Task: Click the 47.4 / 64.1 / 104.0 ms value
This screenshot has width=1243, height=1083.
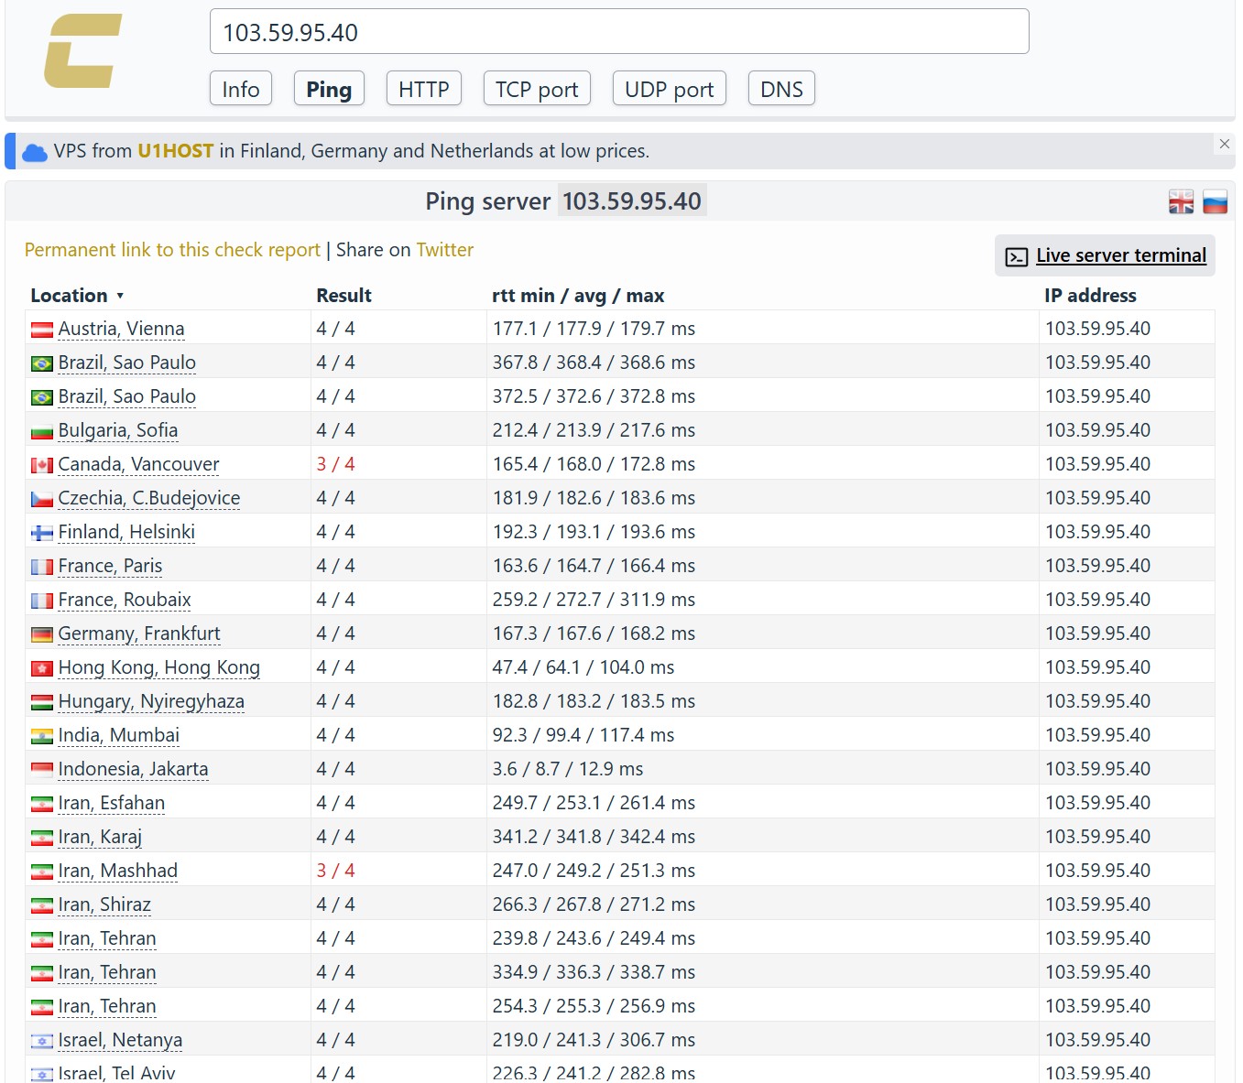Action: [583, 667]
